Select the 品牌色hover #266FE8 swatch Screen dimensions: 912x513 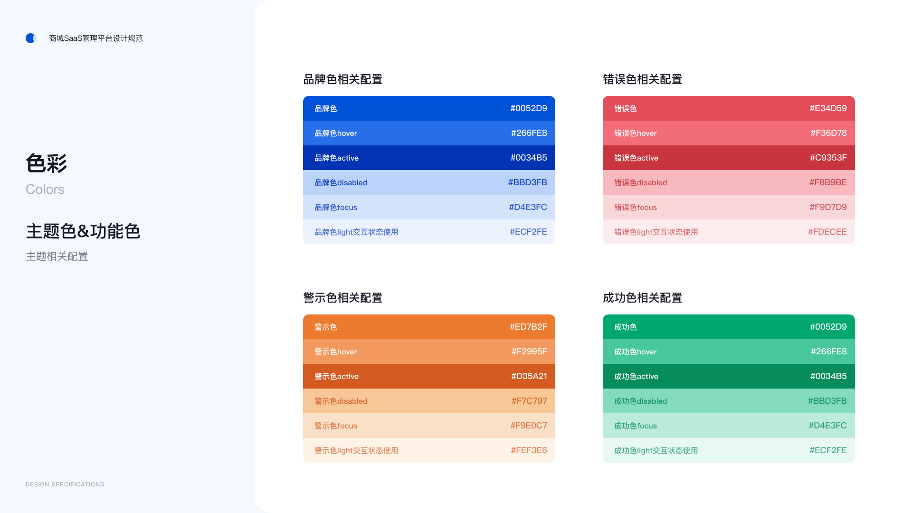point(428,133)
